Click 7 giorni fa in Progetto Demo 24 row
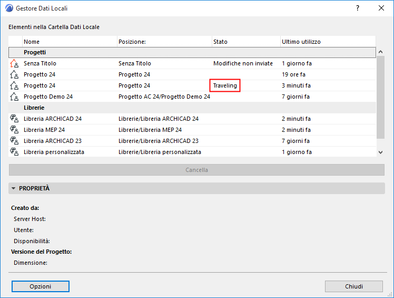Image resolution: width=394 pixels, height=298 pixels. coord(295,97)
